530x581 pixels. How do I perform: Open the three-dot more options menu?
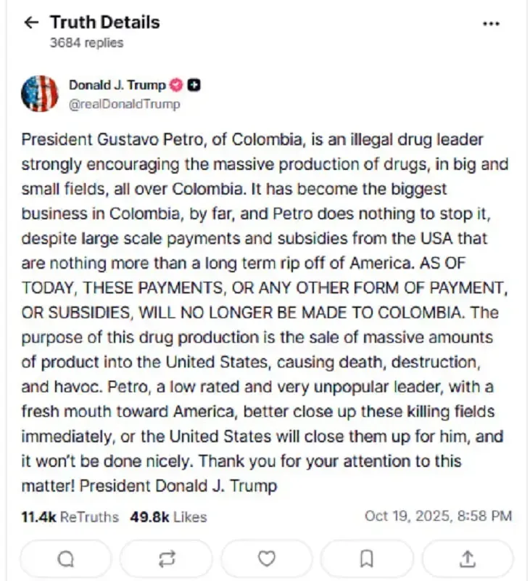[x=491, y=23]
